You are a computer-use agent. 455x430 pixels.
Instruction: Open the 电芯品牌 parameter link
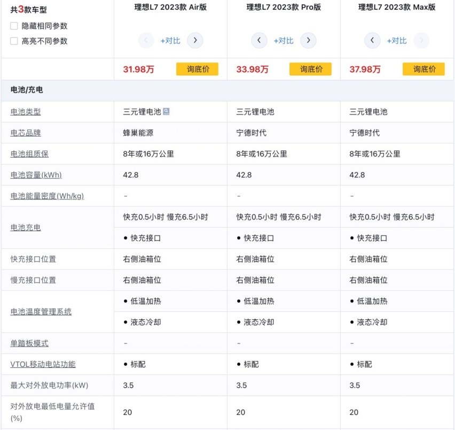pyautogui.click(x=26, y=133)
